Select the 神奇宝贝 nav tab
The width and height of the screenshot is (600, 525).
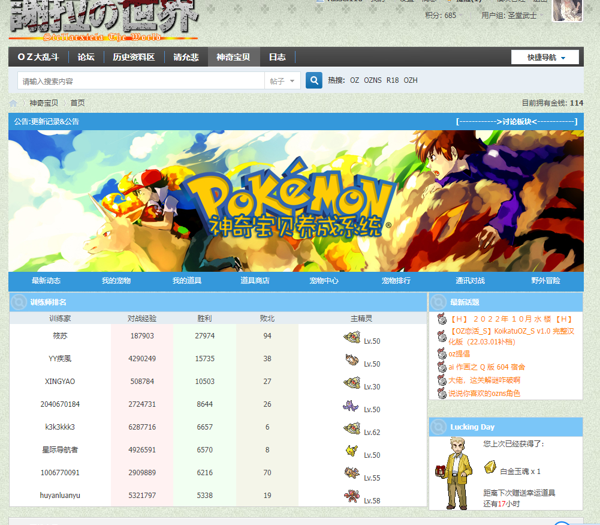tap(233, 57)
